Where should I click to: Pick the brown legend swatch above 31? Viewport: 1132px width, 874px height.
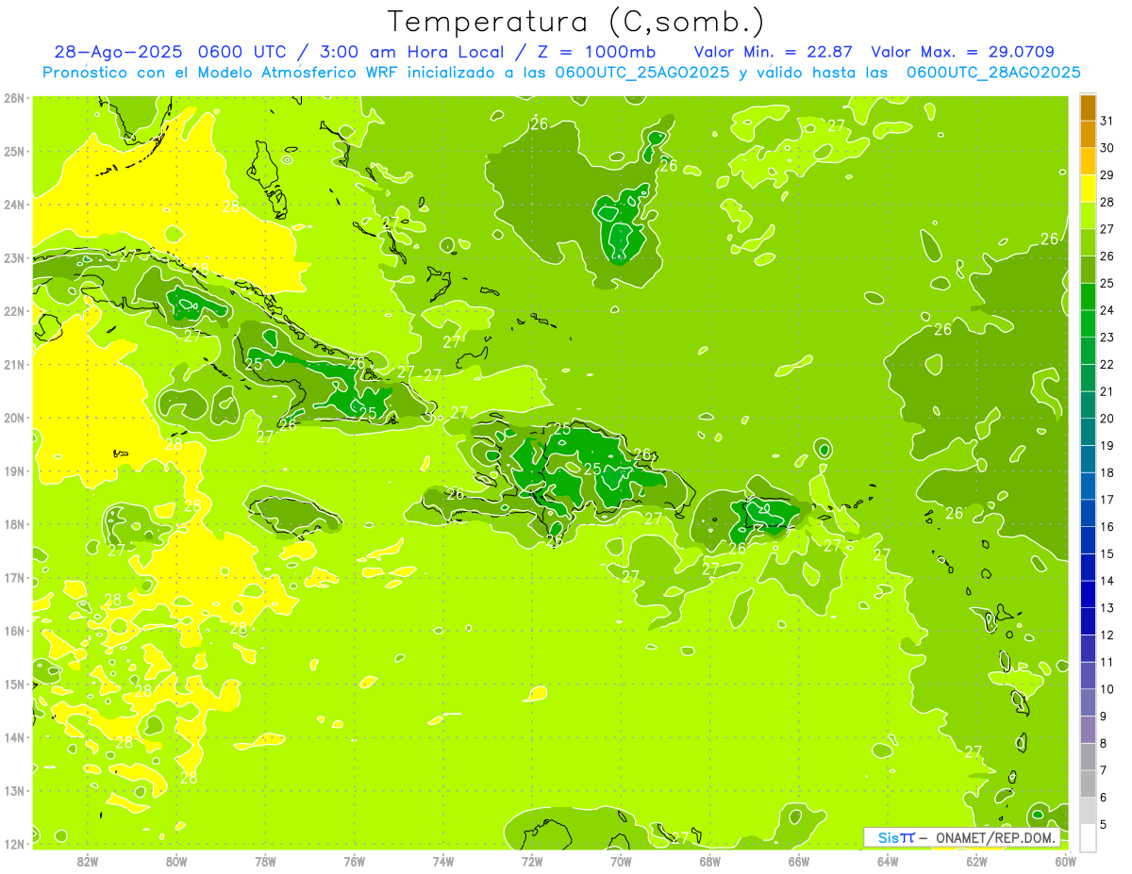pyautogui.click(x=1088, y=107)
